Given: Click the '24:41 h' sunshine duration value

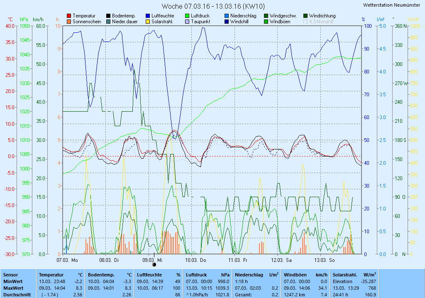Looking at the screenshot, I should click(x=340, y=295).
